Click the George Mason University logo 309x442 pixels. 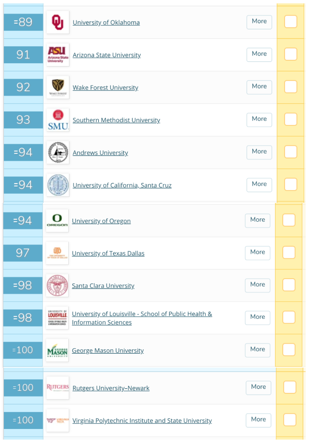(x=57, y=350)
